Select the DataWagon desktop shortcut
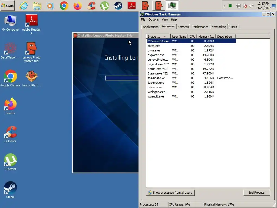Image resolution: width=277 pixels, height=208 pixels. 10,51
